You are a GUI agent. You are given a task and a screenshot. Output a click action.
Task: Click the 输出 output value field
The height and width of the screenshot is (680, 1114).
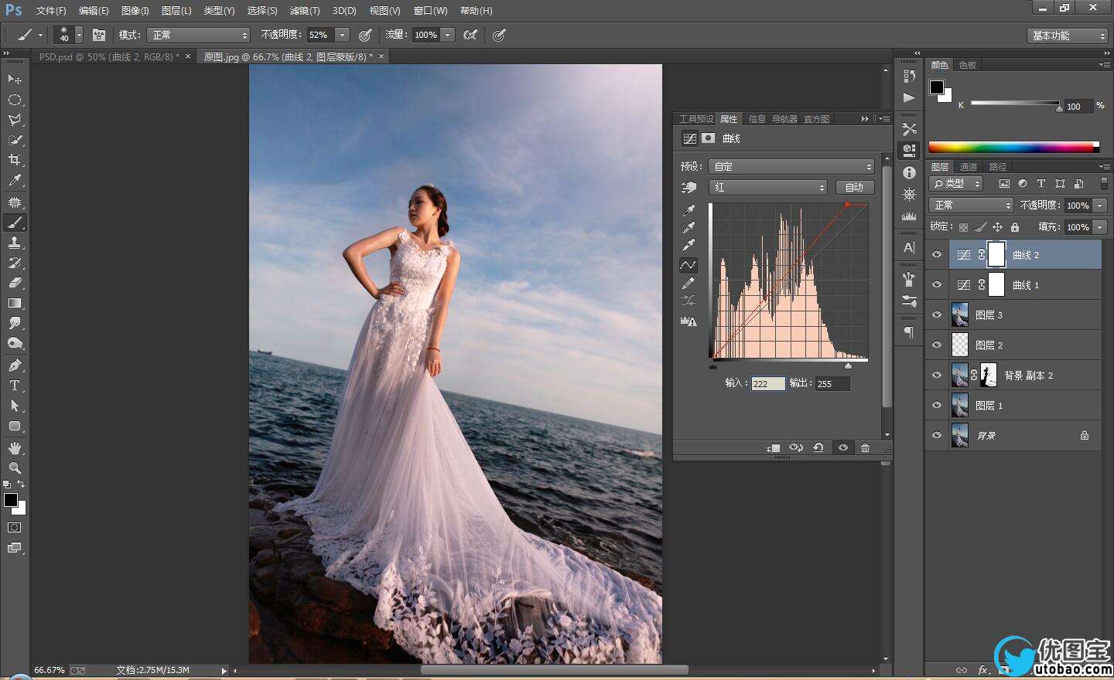(832, 383)
